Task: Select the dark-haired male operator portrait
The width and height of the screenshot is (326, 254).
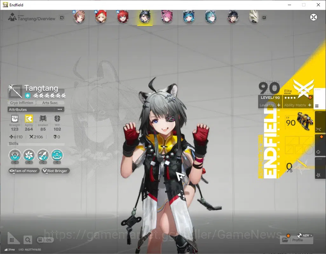Action: (x=233, y=17)
